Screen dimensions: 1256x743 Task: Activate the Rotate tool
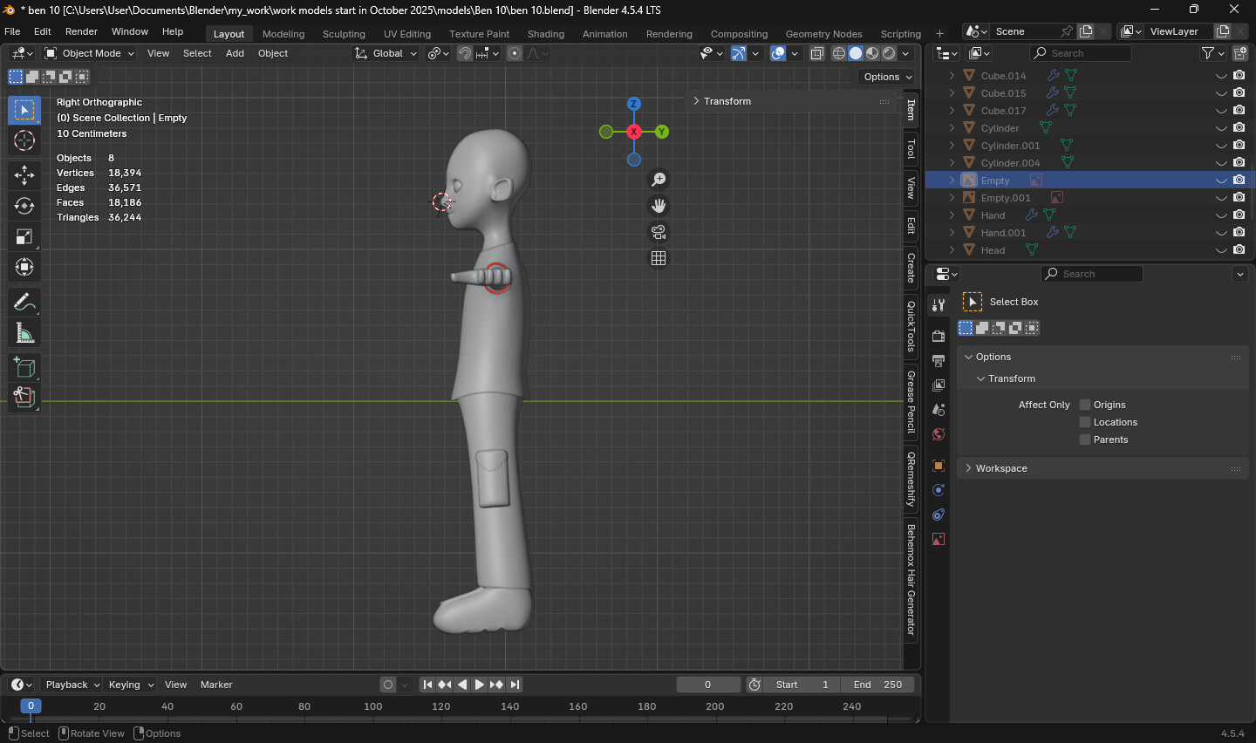tap(24, 206)
